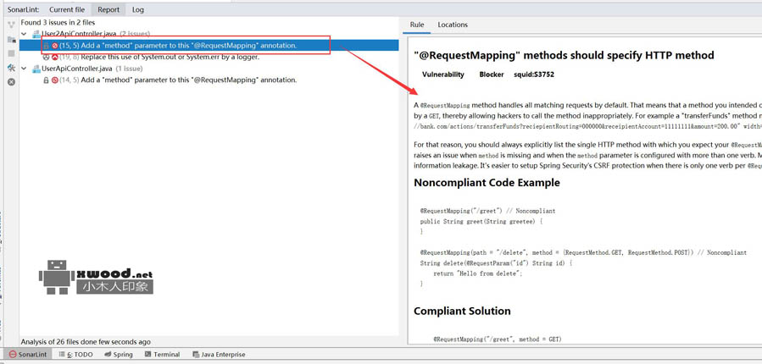The width and height of the screenshot is (762, 364).
Task: Open SonarLint settings wrench icon
Action: [11, 68]
